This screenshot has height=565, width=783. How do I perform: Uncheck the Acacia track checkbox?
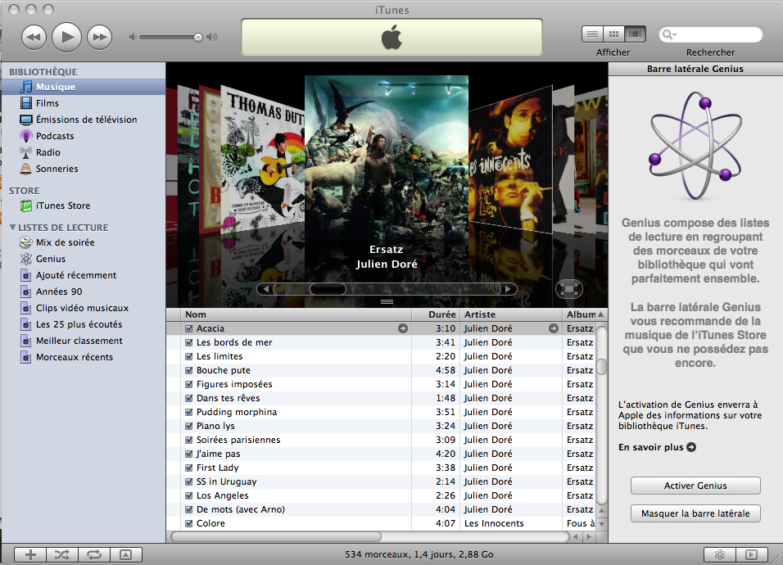(x=188, y=328)
